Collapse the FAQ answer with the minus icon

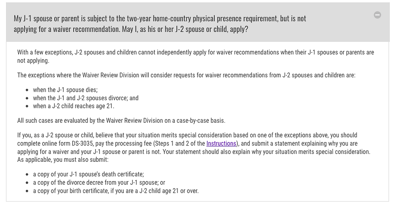(x=377, y=15)
